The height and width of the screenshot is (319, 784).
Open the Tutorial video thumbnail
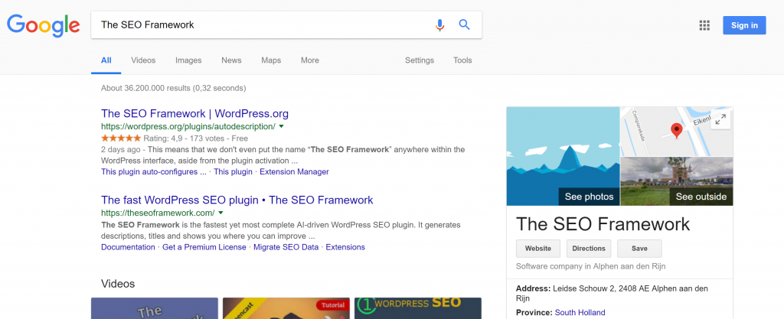click(x=286, y=308)
